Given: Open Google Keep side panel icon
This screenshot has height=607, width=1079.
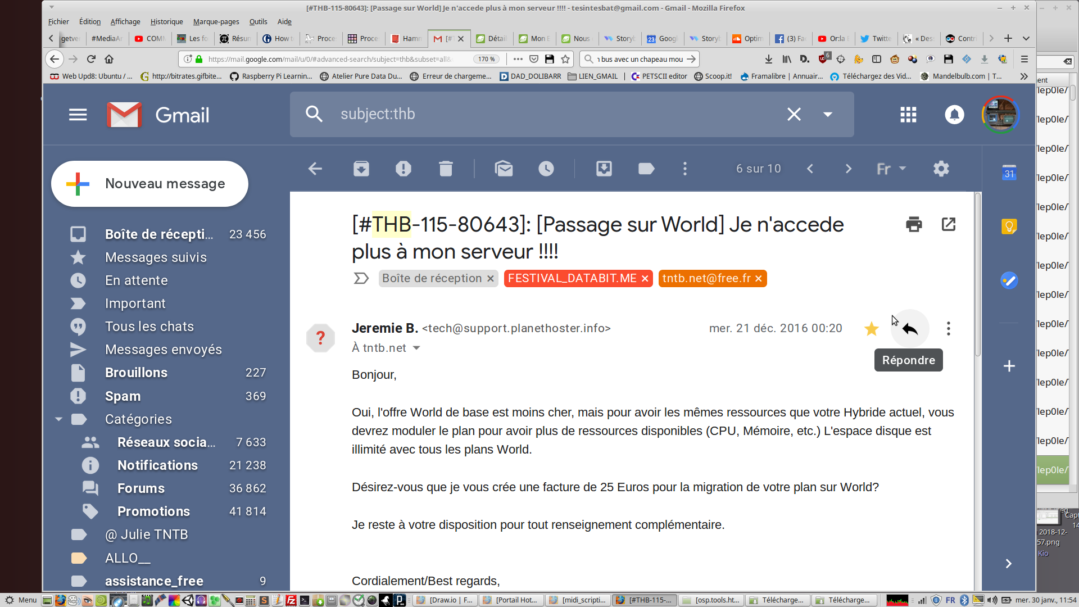Looking at the screenshot, I should pos(1009,227).
